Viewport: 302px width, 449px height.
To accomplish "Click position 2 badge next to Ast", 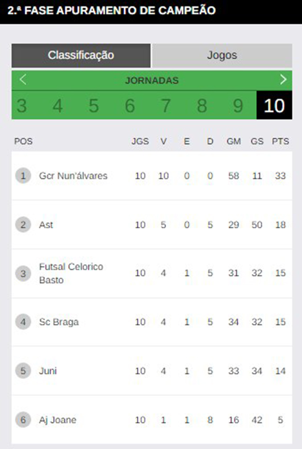I will 23,224.
